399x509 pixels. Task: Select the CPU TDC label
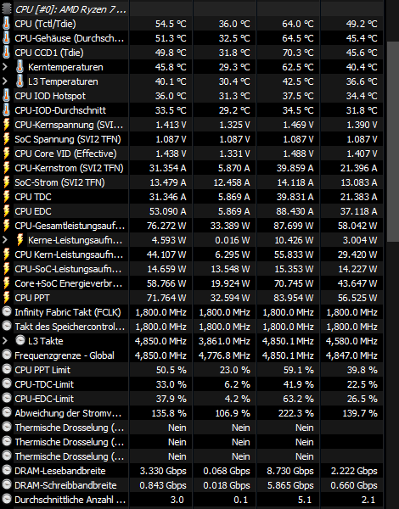point(33,197)
